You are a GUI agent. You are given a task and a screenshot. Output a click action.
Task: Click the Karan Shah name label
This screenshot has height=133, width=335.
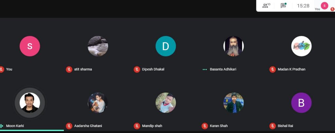pos(219,126)
